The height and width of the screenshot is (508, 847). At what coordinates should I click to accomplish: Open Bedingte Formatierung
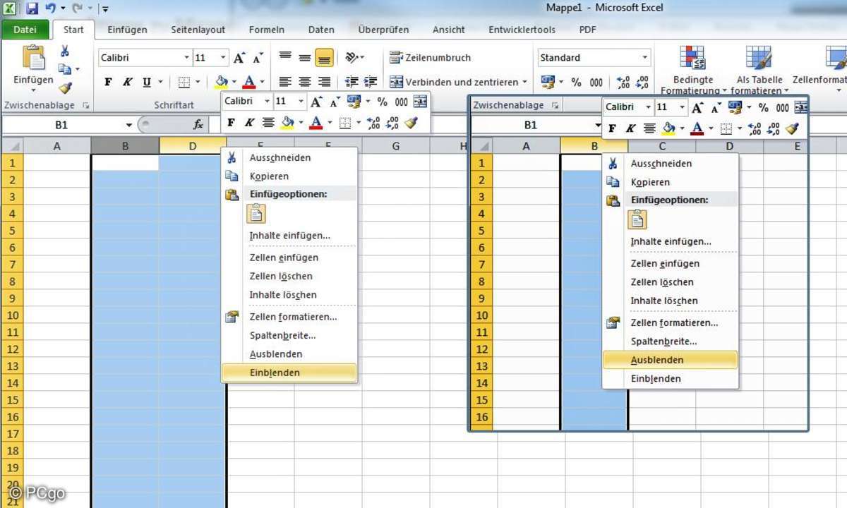tap(692, 70)
